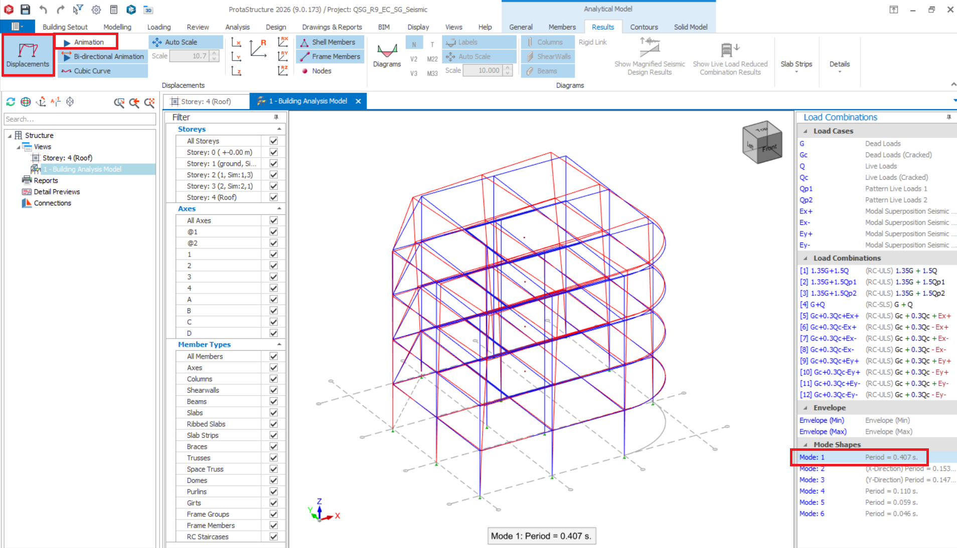Enable the Shell Members display
Image resolution: width=957 pixels, height=548 pixels.
pyautogui.click(x=329, y=42)
